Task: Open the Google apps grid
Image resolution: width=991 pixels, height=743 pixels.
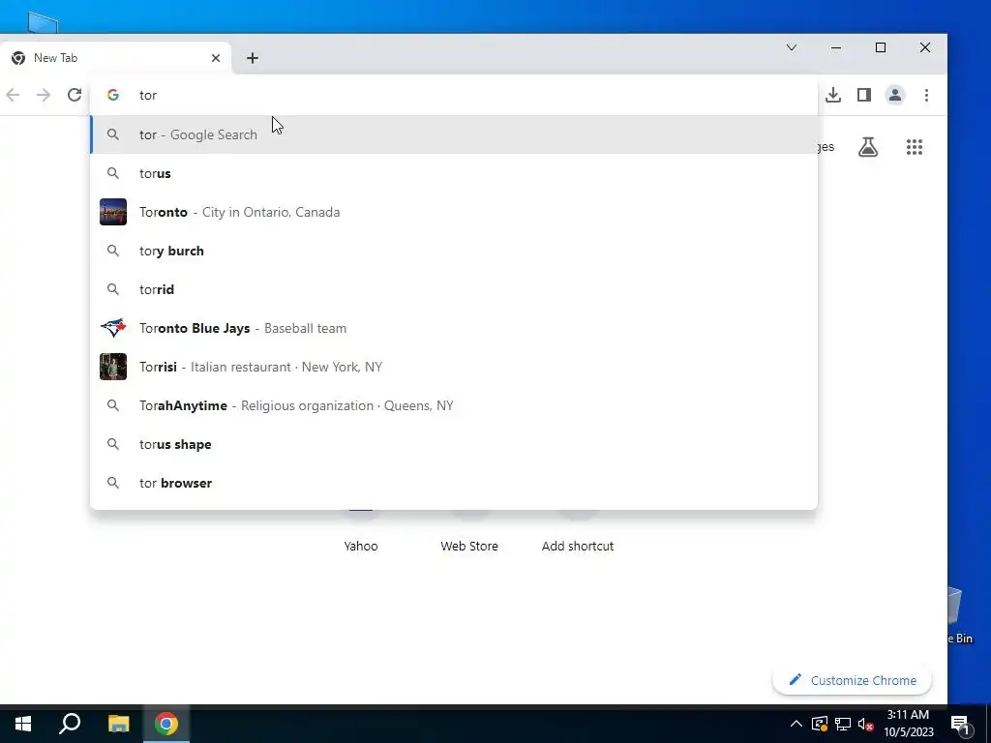Action: click(x=914, y=147)
